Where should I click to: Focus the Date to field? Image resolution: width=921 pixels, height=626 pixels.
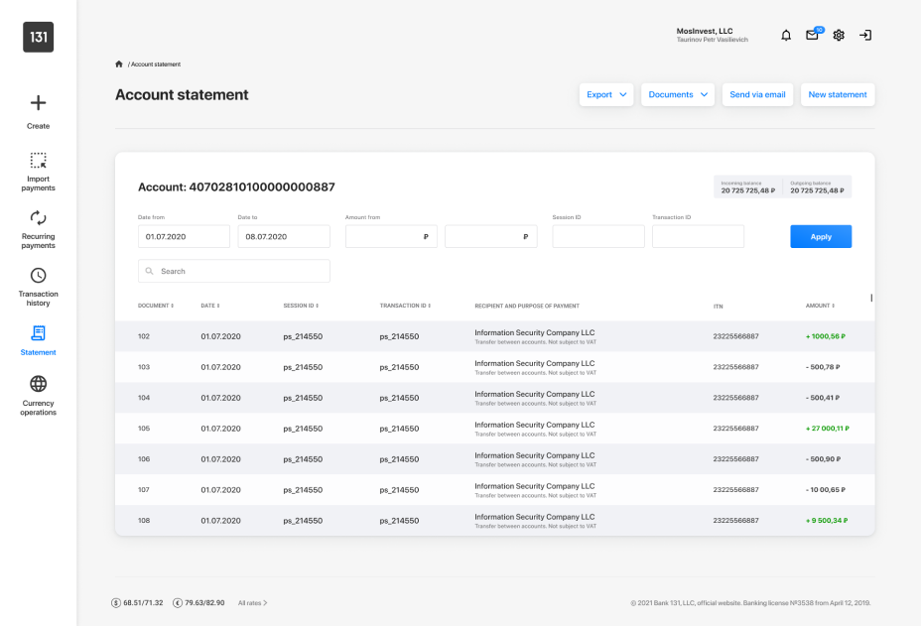(x=284, y=237)
